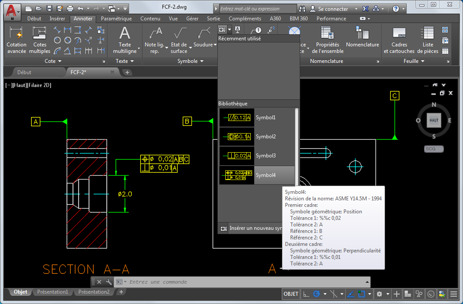This screenshot has height=304, width=463.
Task: Select the arc length dimension icon
Action: tap(57, 51)
